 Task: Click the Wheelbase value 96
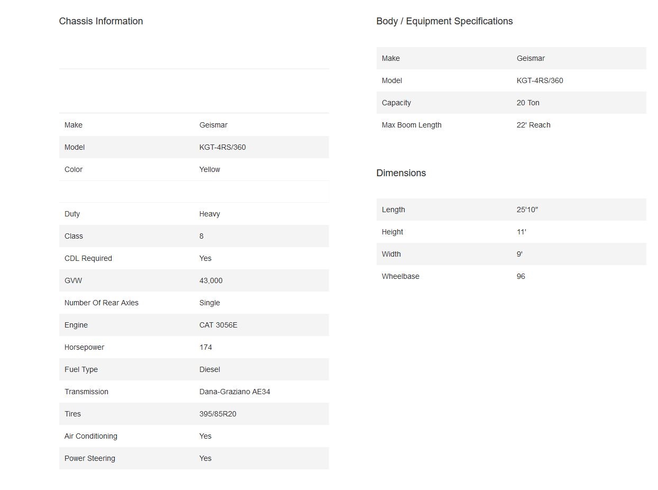(x=520, y=276)
